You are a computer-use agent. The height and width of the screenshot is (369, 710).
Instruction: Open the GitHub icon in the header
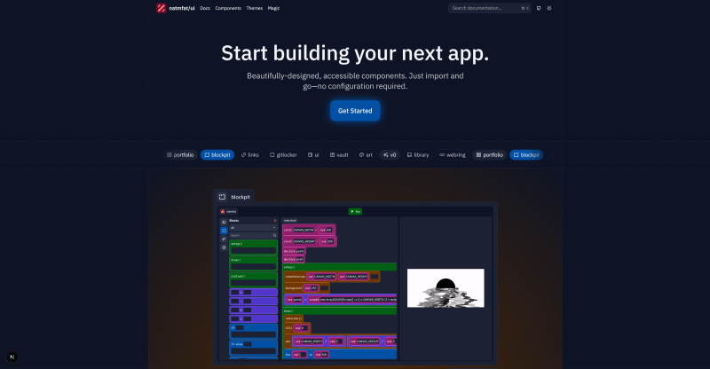tap(539, 8)
